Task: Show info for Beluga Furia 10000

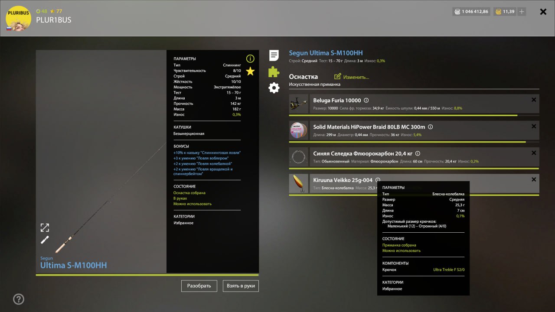Action: point(366,100)
